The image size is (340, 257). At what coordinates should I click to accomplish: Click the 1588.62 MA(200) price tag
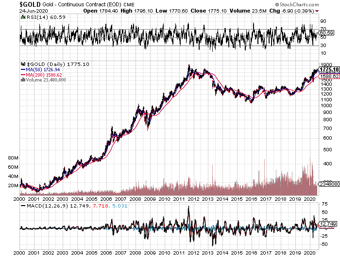pos(328,76)
